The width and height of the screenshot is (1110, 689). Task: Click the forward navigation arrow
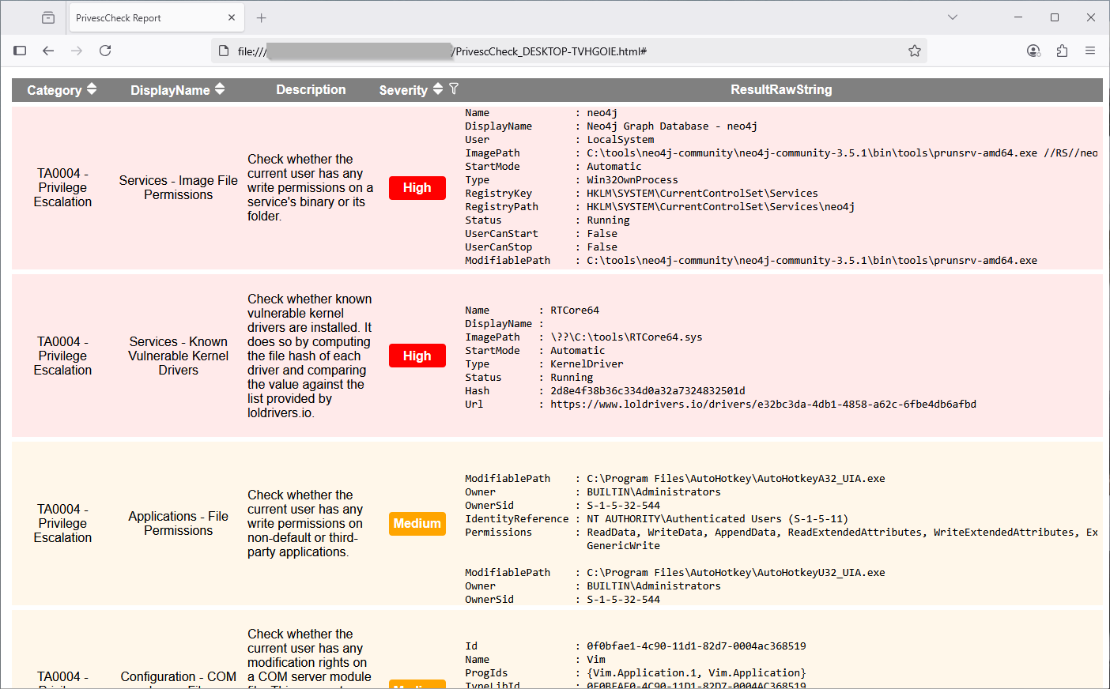(x=77, y=50)
